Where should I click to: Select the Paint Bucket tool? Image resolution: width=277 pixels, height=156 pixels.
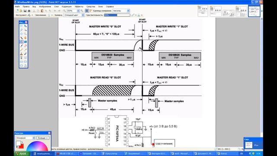21,42
